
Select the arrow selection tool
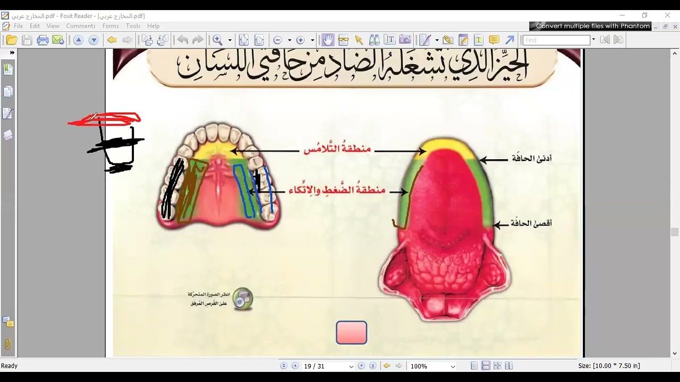(x=359, y=40)
